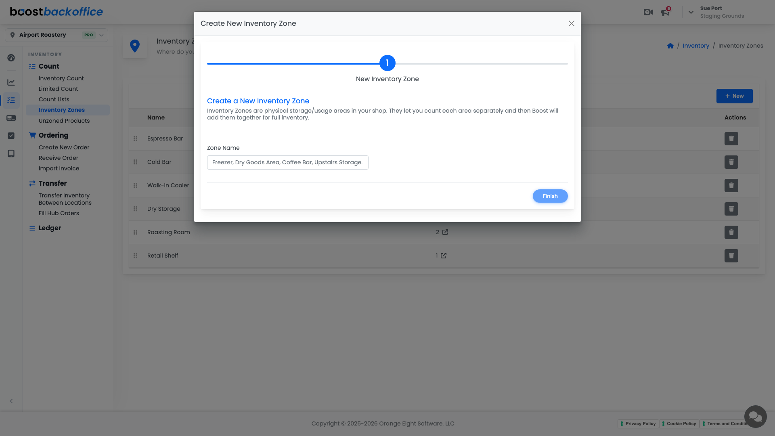Go to Limited Count
The height and width of the screenshot is (436, 775).
point(58,89)
